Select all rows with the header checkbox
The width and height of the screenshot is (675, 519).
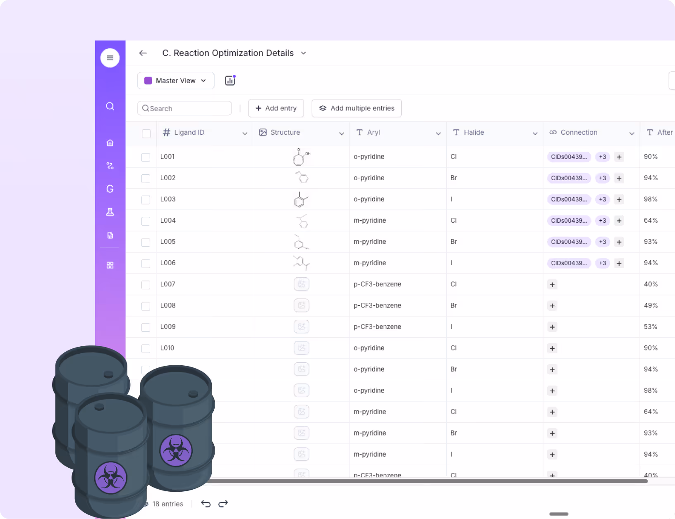point(146,133)
